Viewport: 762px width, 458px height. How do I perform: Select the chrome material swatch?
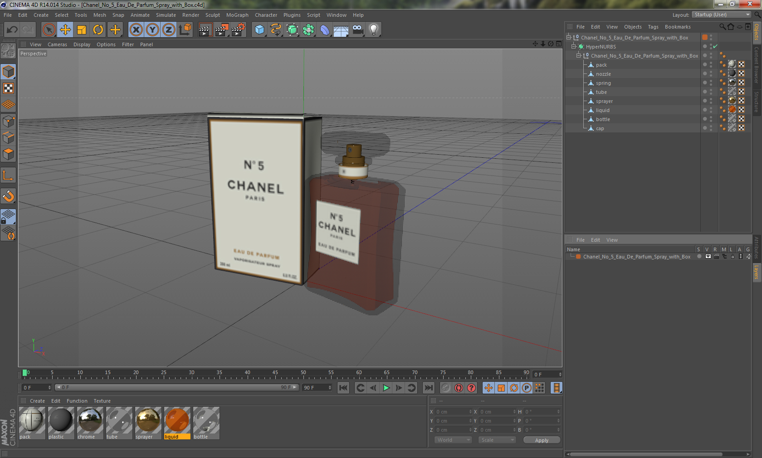(x=90, y=423)
